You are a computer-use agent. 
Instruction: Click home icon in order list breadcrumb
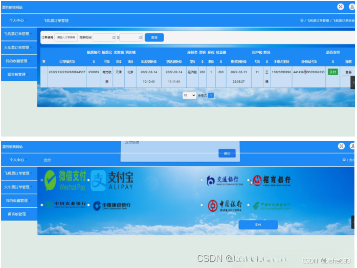pos(302,20)
